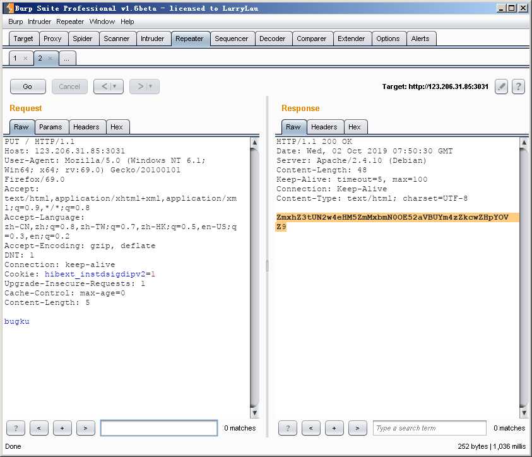This screenshot has height=457, width=532.
Task: Click the edit target pencil icon
Action: click(501, 86)
